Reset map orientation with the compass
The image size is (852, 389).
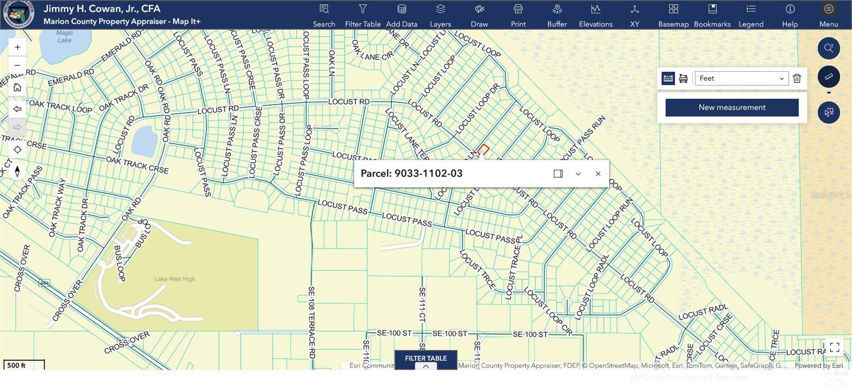[x=18, y=171]
